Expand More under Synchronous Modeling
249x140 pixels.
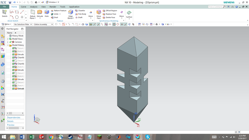coord(121,14)
